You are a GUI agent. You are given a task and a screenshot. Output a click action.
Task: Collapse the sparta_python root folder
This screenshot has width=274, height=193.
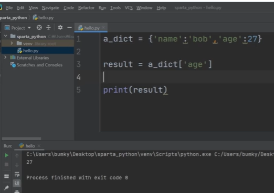tap(6, 36)
